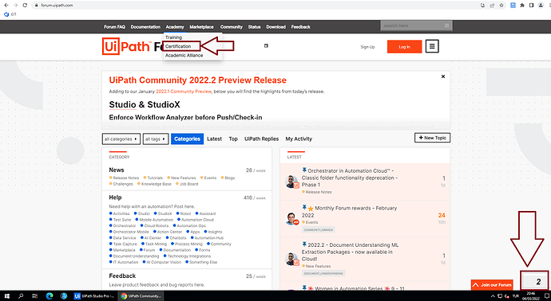Click the Log In button

point(404,47)
